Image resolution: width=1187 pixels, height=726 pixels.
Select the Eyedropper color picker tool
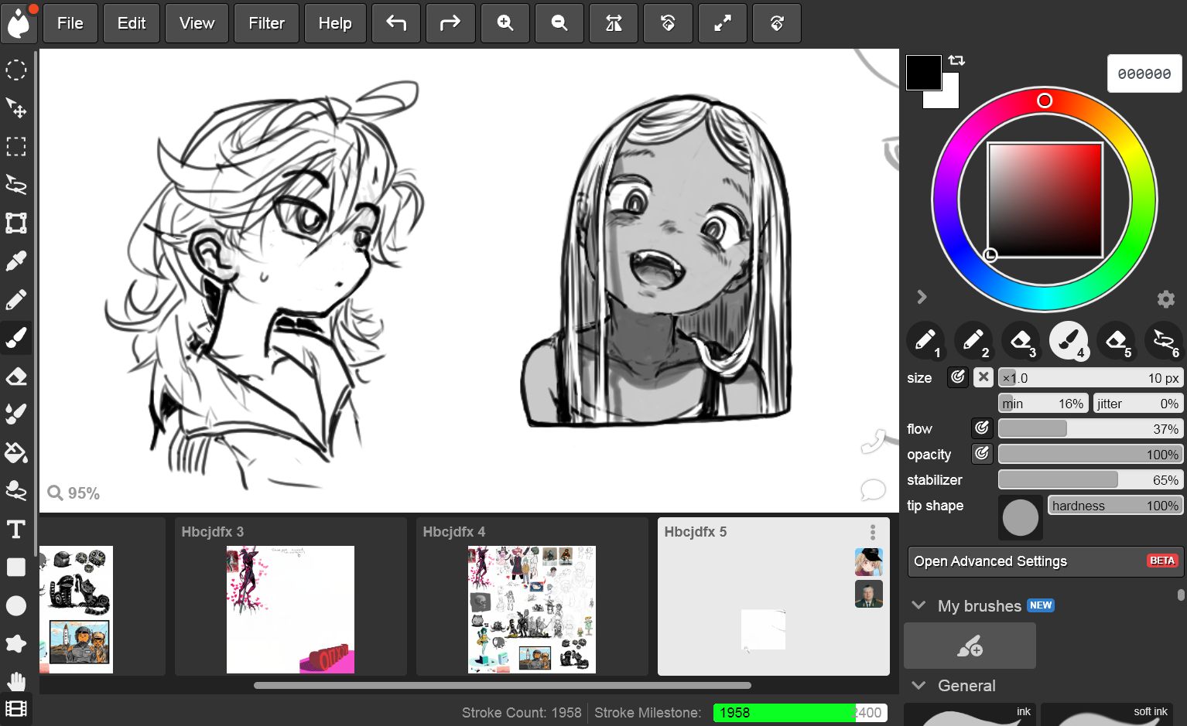tap(16, 261)
